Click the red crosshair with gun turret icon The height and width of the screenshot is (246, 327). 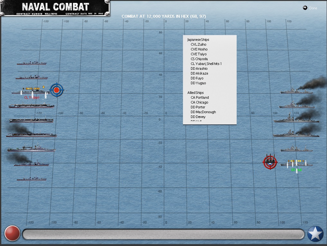270,162
